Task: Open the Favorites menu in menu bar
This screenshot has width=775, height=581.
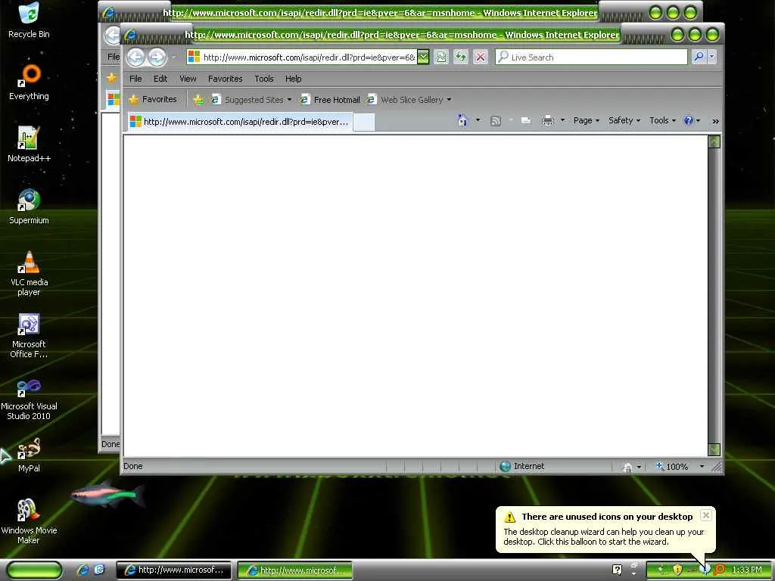Action: pyautogui.click(x=225, y=79)
